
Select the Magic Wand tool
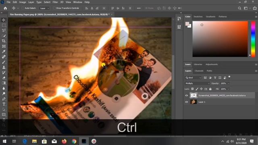4,36
